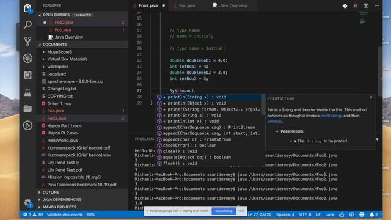Viewport: 391px width, 220px height.
Task: Click Hide in the screen sharing bar
Action: tap(241, 211)
